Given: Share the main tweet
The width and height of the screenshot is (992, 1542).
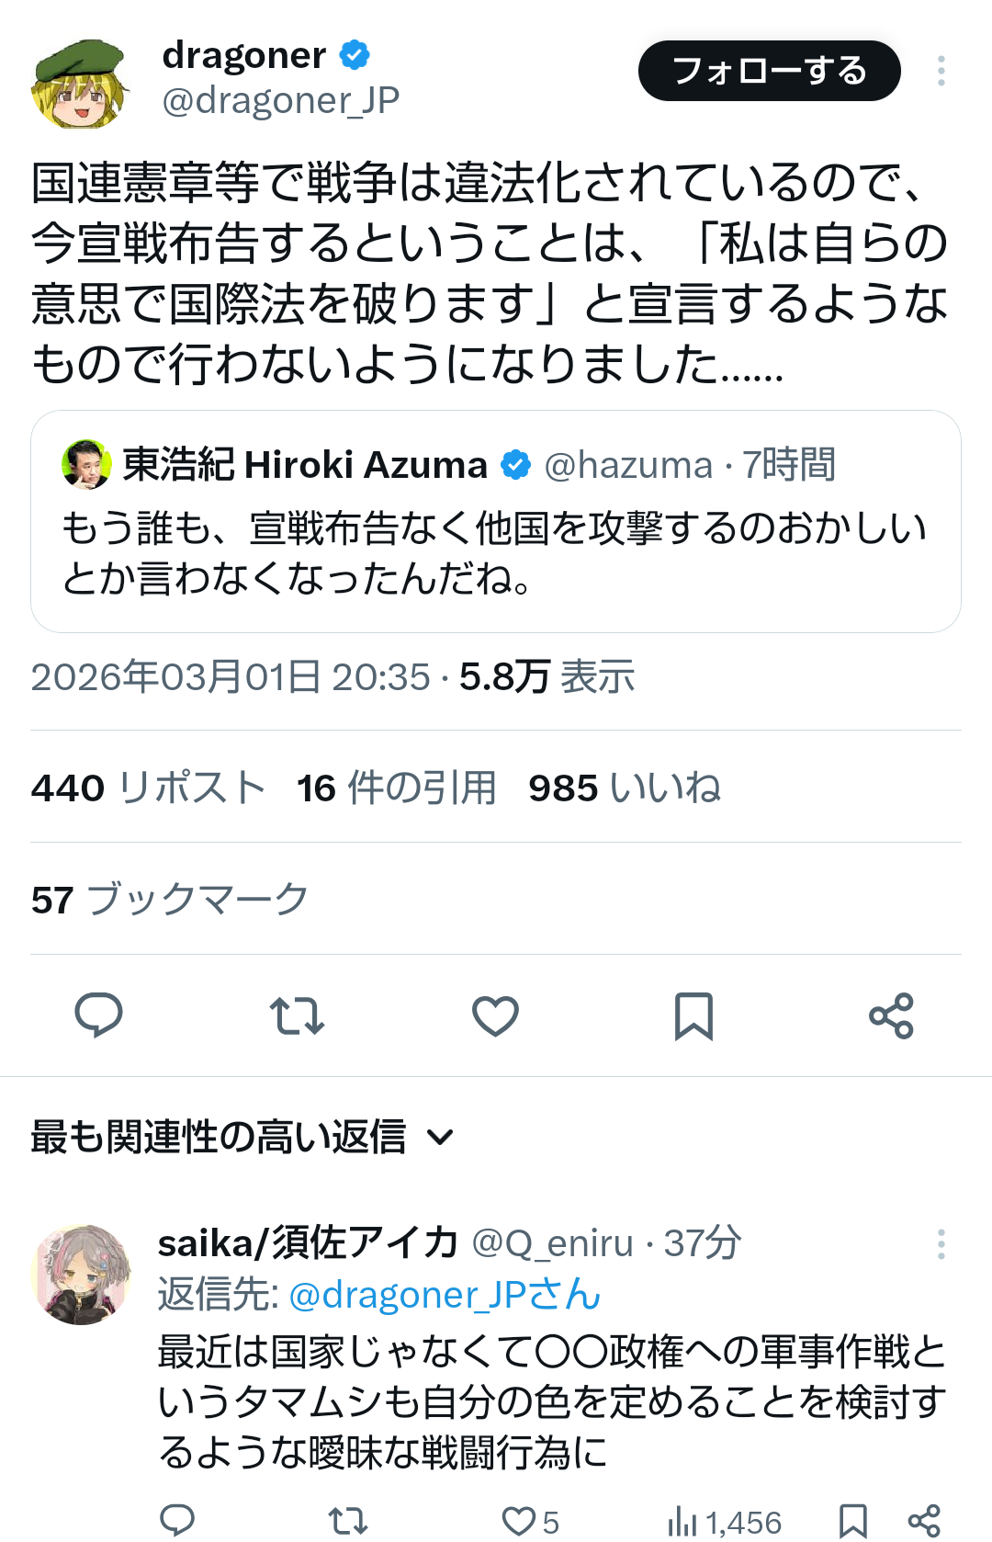Looking at the screenshot, I should point(891,1015).
